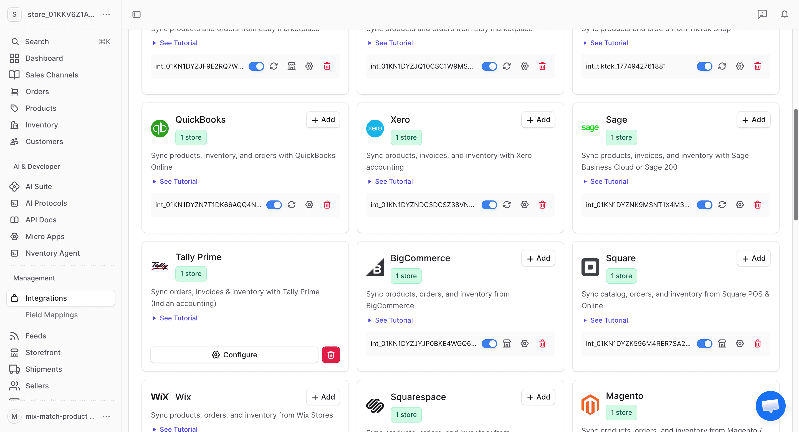
Task: Add a BigCommerce integration
Action: click(x=538, y=258)
